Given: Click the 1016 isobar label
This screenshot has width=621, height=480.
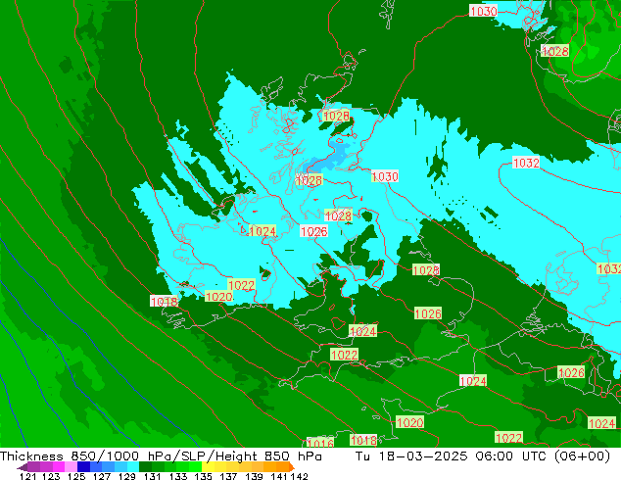Looking at the screenshot, I should point(320,443).
